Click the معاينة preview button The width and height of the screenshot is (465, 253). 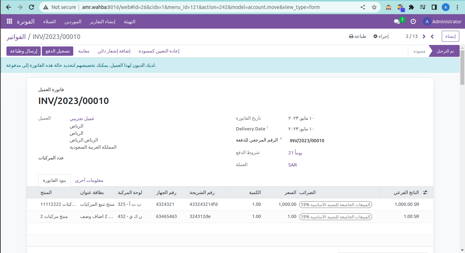(84, 51)
